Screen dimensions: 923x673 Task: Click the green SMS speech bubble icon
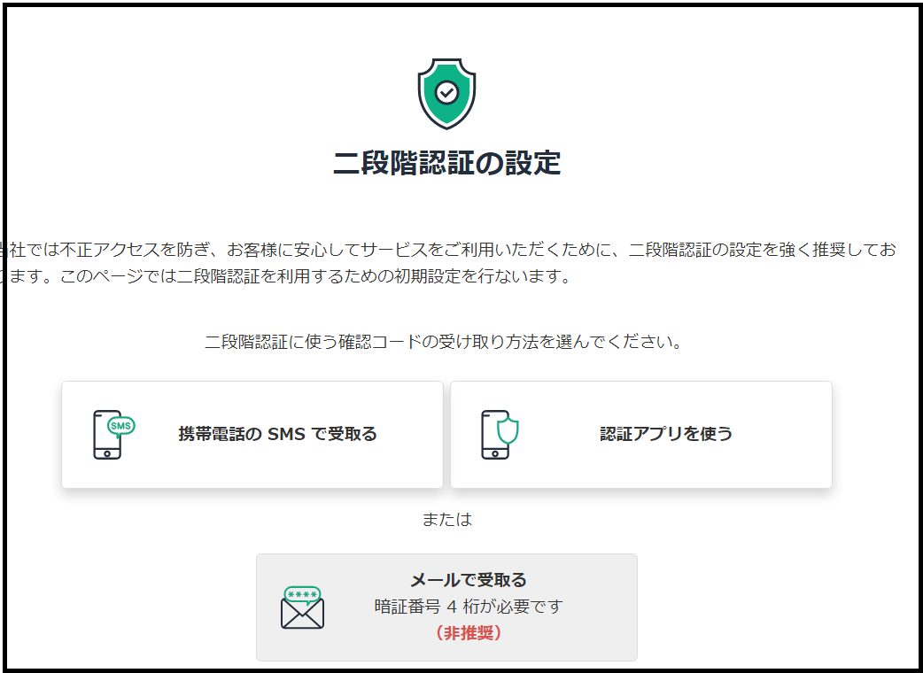120,424
